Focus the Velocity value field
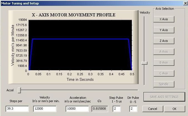Viewport: 188px width, 116px height. (44, 109)
